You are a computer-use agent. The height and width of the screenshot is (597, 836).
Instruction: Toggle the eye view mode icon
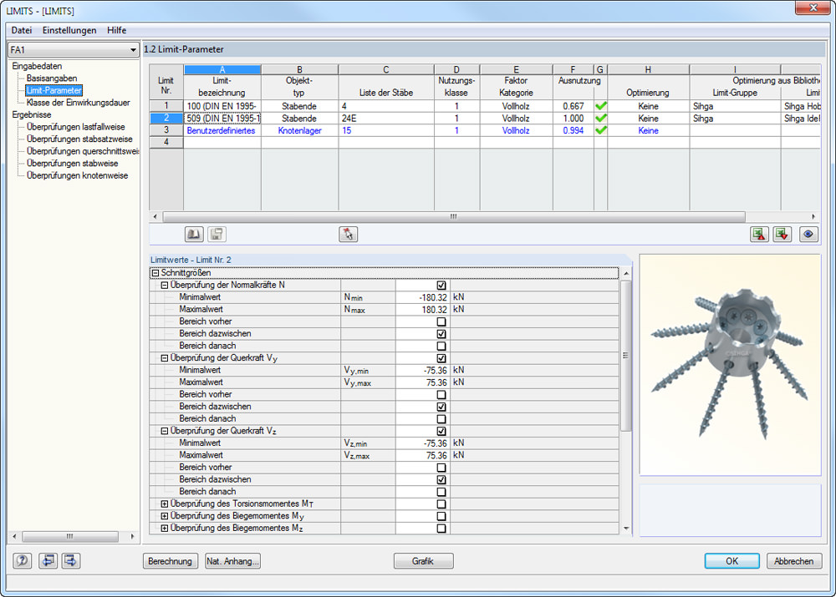tap(808, 235)
